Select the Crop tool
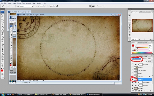This screenshot has height=96, width=154. (2, 24)
